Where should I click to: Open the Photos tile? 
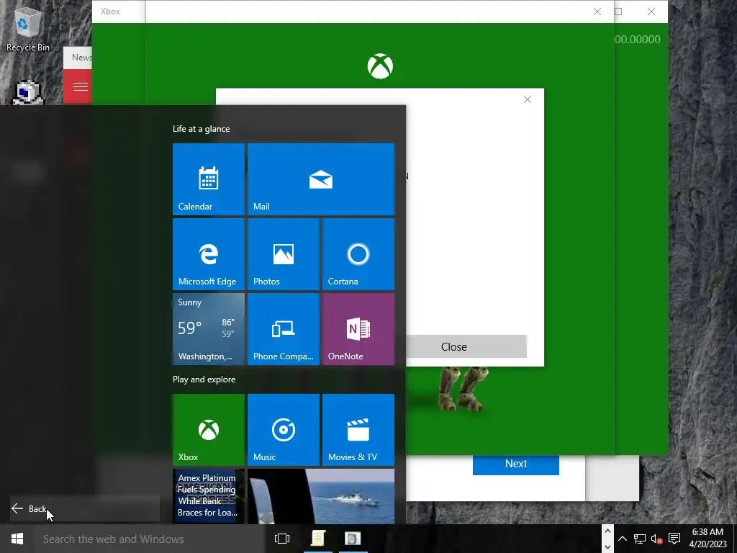click(284, 254)
